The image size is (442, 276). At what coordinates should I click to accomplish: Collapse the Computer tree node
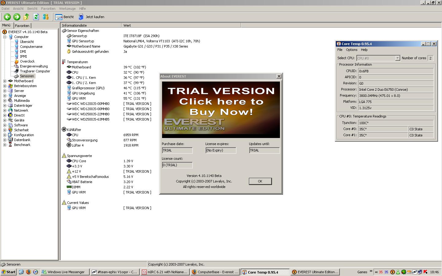tap(5, 37)
